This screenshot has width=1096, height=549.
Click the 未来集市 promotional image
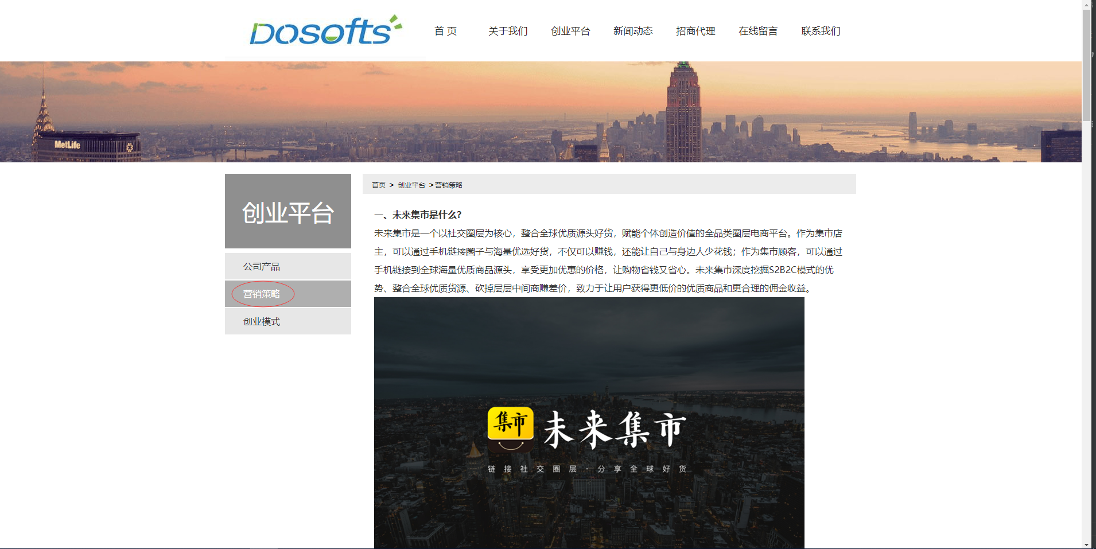click(x=589, y=423)
